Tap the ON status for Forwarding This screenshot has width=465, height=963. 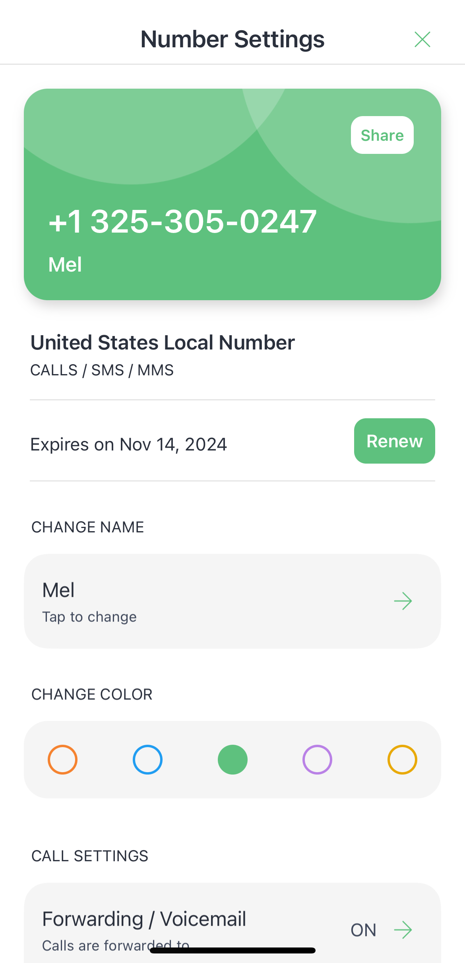pos(363,930)
